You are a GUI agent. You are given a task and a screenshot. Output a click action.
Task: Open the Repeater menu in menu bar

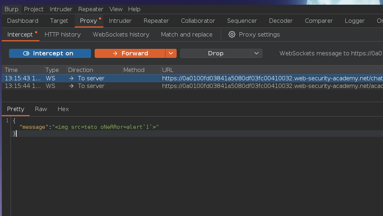click(x=91, y=9)
